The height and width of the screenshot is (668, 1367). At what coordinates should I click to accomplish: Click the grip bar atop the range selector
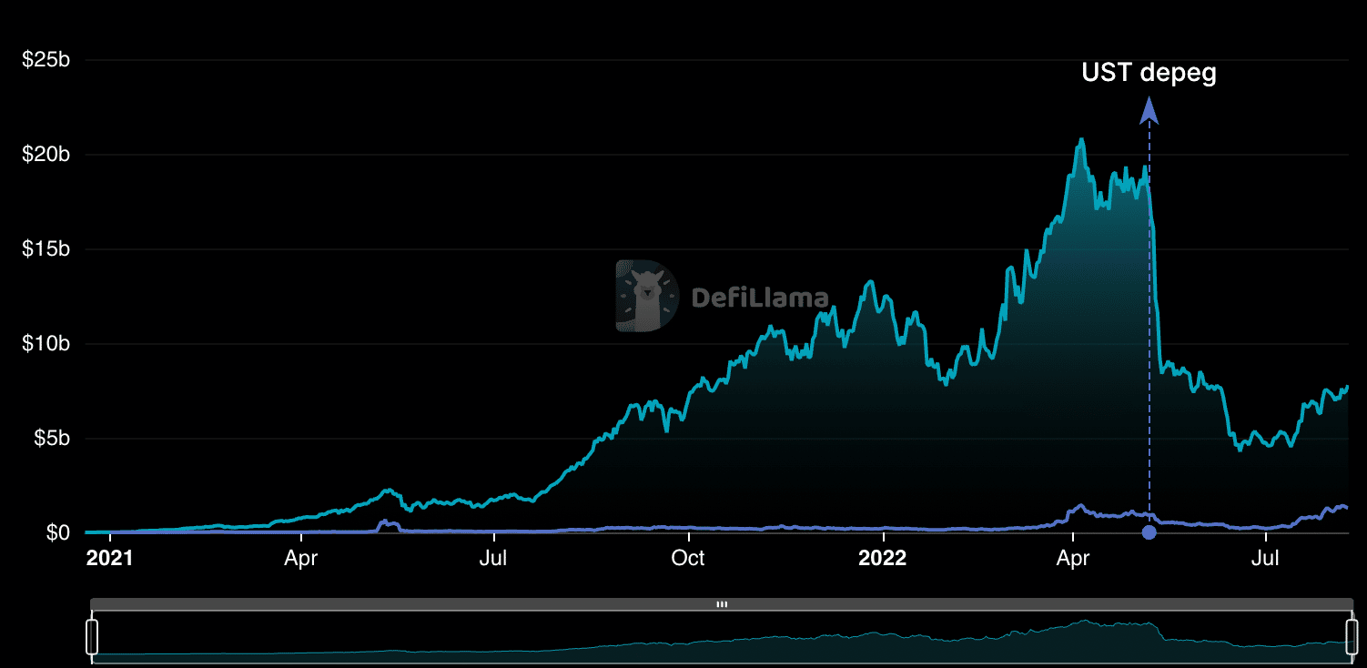(x=722, y=604)
